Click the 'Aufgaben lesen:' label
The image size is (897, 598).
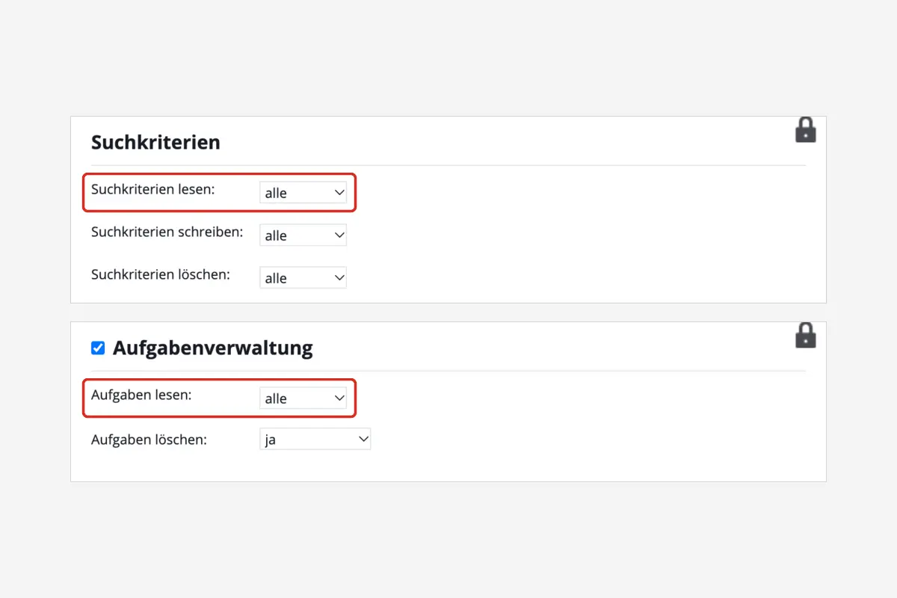tap(141, 395)
